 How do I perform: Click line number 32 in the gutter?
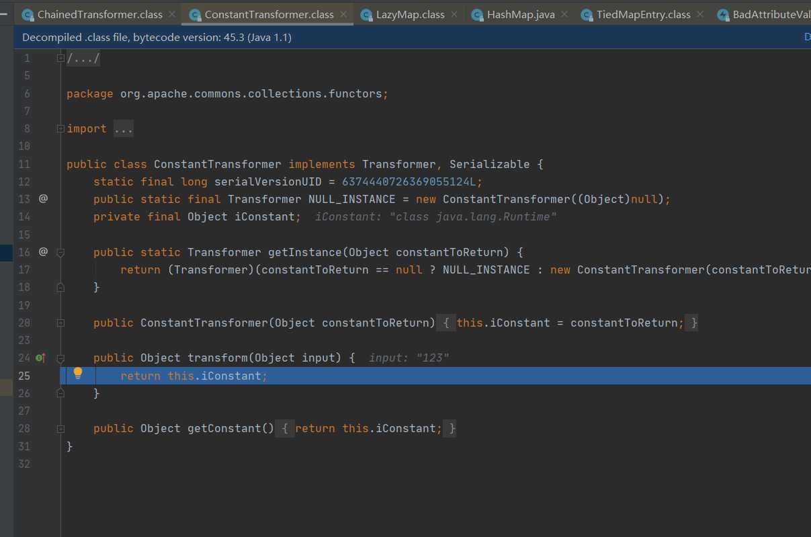(x=24, y=464)
